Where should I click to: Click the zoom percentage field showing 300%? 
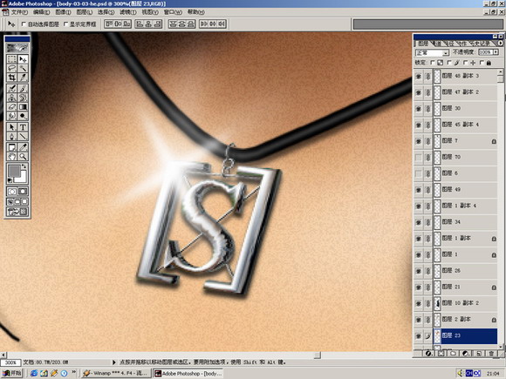(10, 362)
